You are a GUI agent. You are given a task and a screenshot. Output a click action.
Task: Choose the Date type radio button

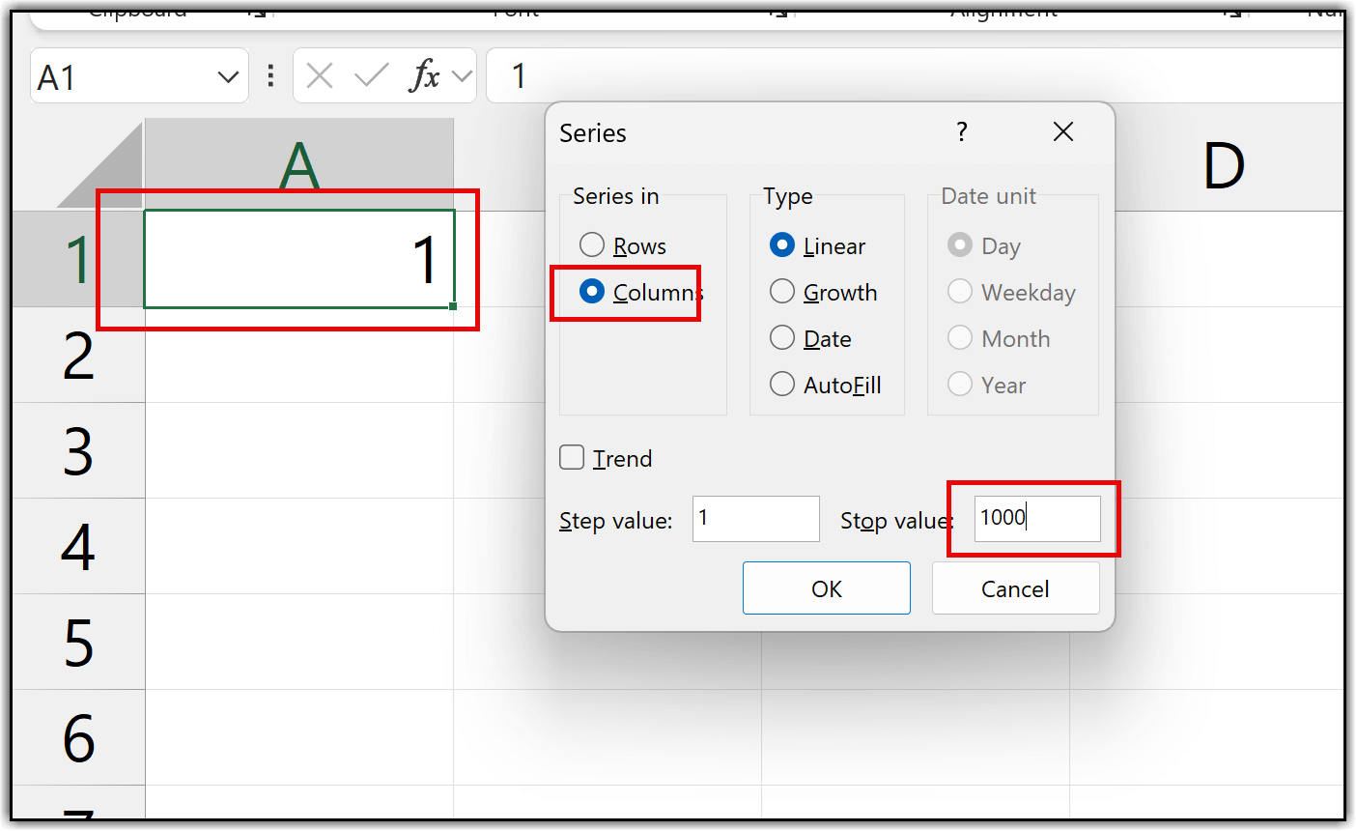point(782,338)
